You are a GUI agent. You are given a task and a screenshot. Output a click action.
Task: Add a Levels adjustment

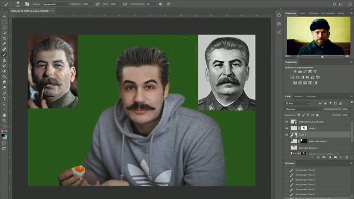click(x=300, y=71)
